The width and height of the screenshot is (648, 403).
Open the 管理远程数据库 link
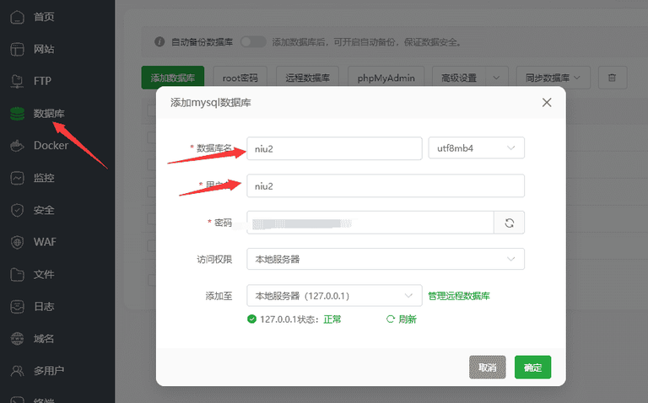click(x=459, y=296)
